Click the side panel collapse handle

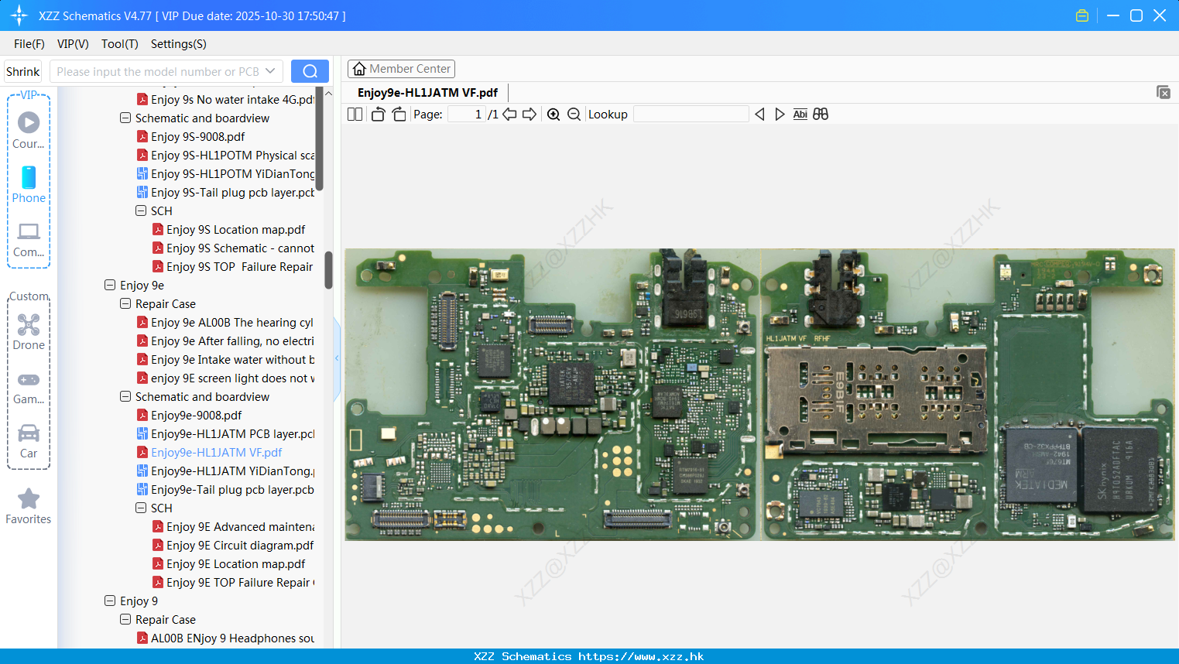click(337, 358)
